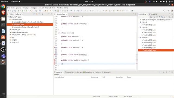
Task: Open Ubuntu Software from the dock
Action: (x=3, y=37)
